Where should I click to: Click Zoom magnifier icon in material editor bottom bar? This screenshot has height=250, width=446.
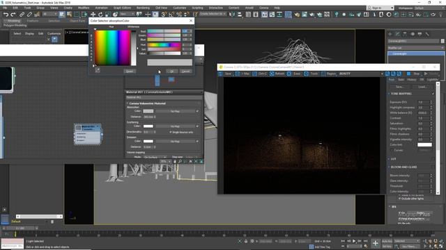[180, 161]
